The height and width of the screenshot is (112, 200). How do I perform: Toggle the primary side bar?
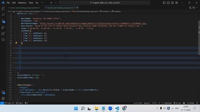pos(164,3)
